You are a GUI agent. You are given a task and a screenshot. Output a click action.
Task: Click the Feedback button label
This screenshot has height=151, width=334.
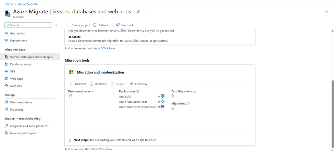127,25
